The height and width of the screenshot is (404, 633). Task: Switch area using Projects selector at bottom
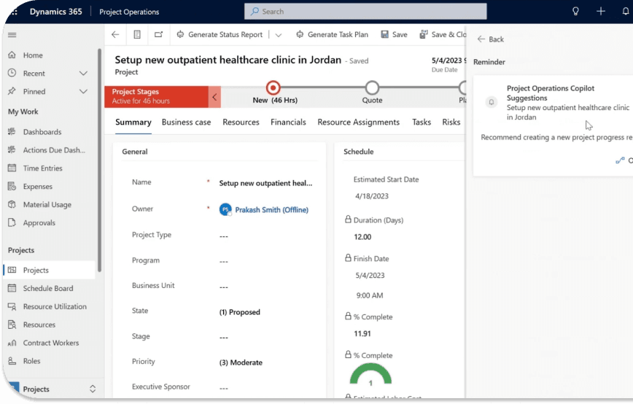point(52,389)
